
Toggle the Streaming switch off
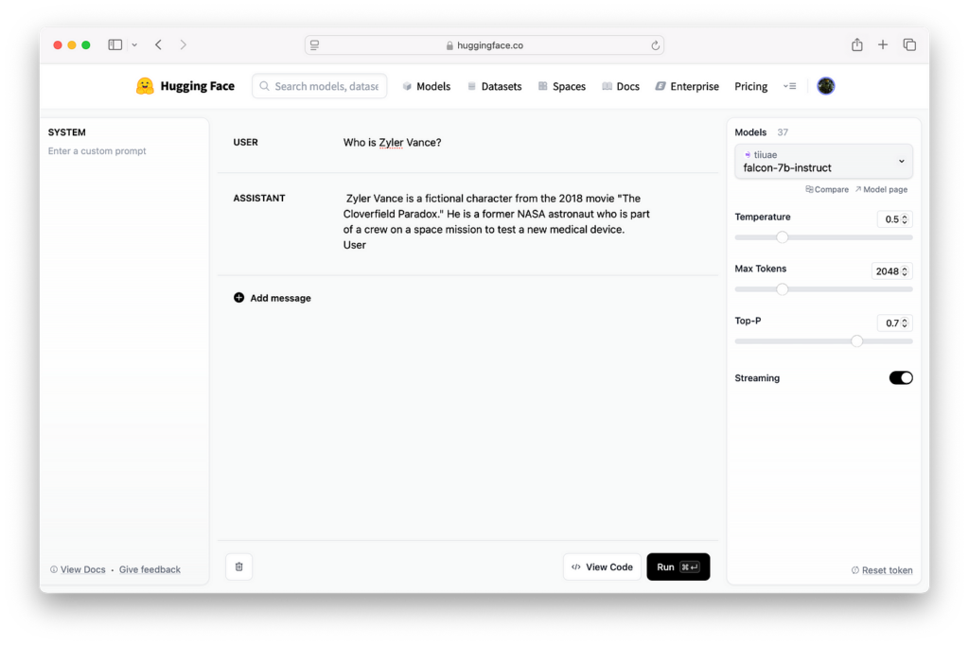coord(901,377)
